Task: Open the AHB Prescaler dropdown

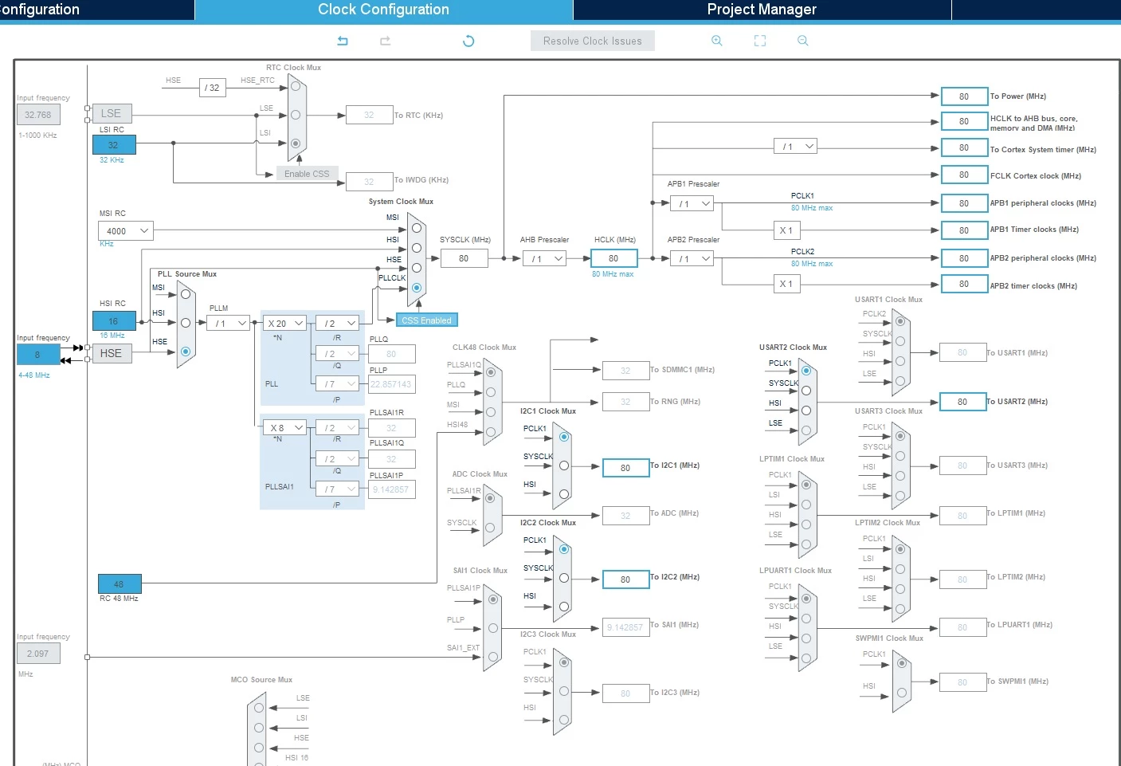Action: (544, 258)
